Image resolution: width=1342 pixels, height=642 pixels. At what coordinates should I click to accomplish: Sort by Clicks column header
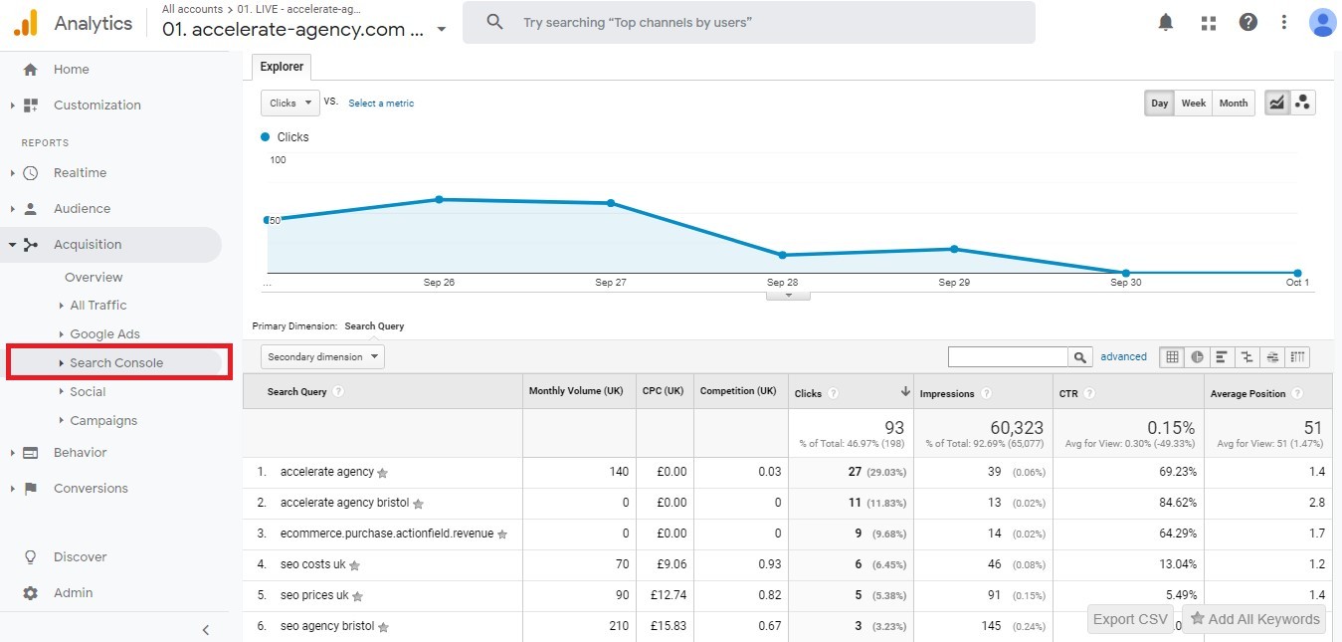[x=808, y=393]
